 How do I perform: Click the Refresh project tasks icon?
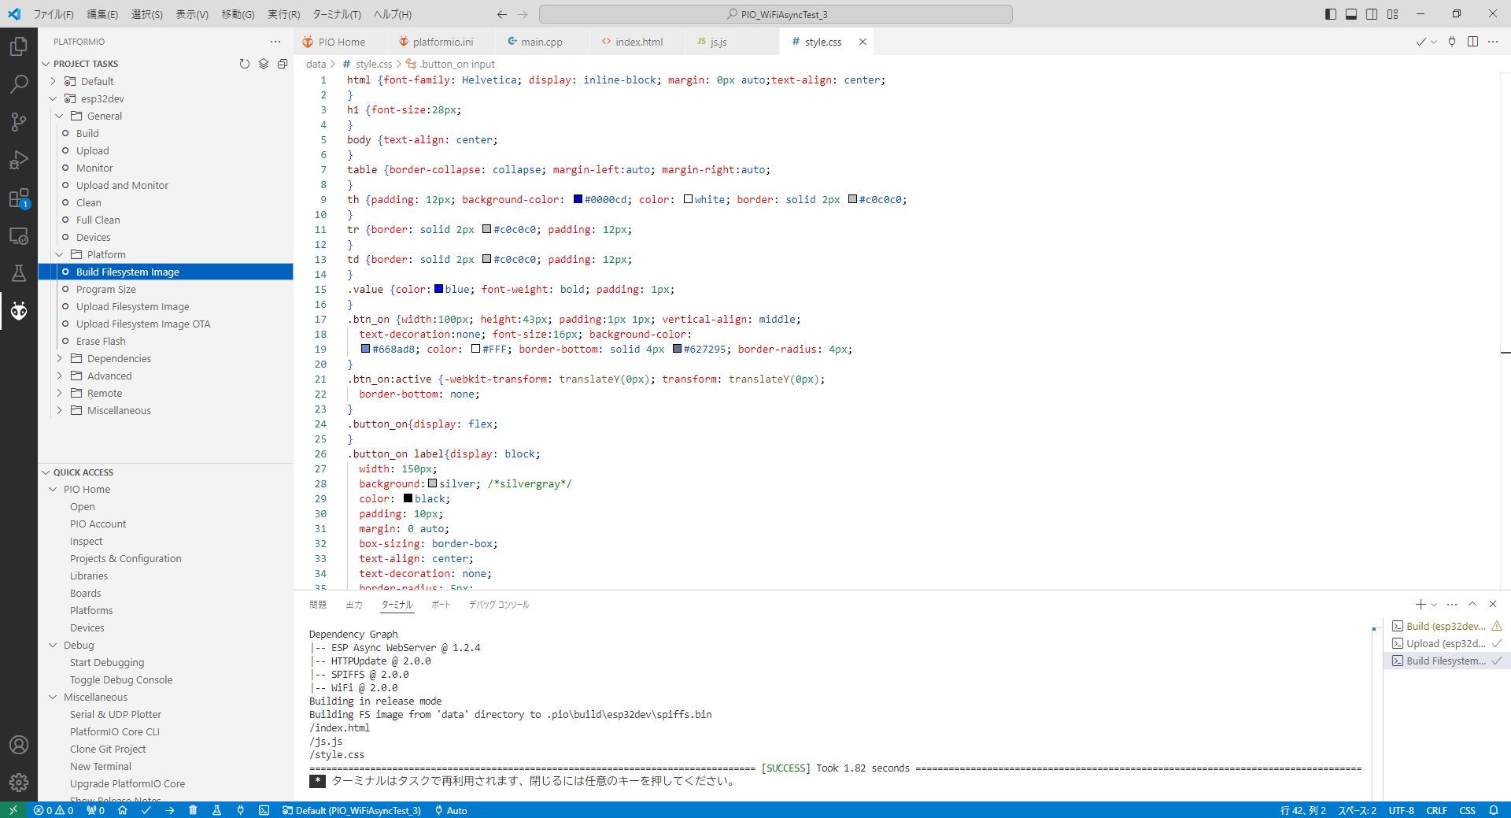(x=245, y=64)
